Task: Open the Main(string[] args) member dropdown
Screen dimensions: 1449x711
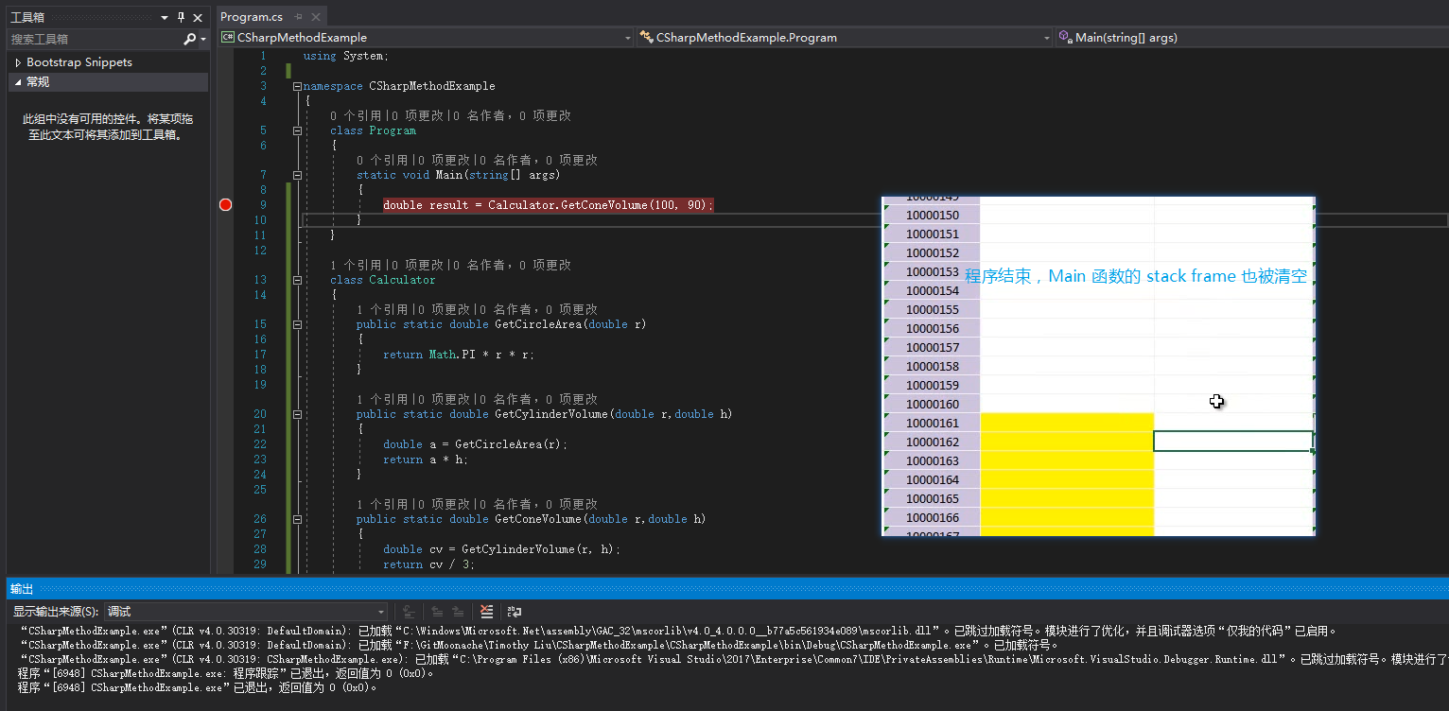Action: 1252,38
